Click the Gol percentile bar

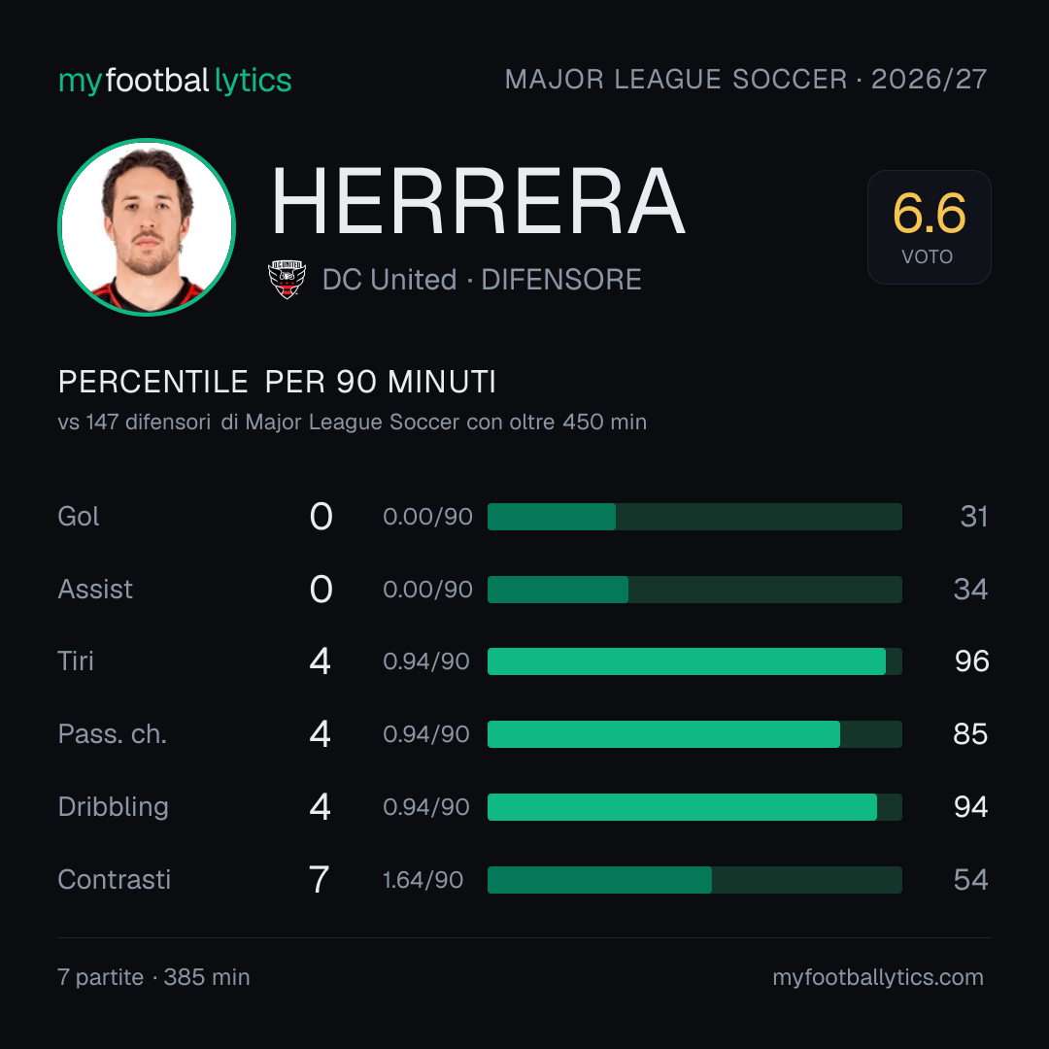[694, 517]
